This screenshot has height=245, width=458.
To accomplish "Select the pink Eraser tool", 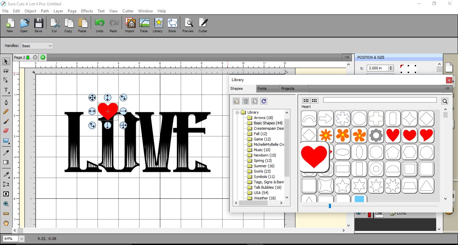I will (6, 131).
